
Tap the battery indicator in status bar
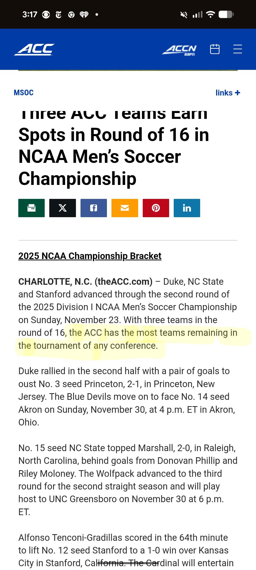226,14
